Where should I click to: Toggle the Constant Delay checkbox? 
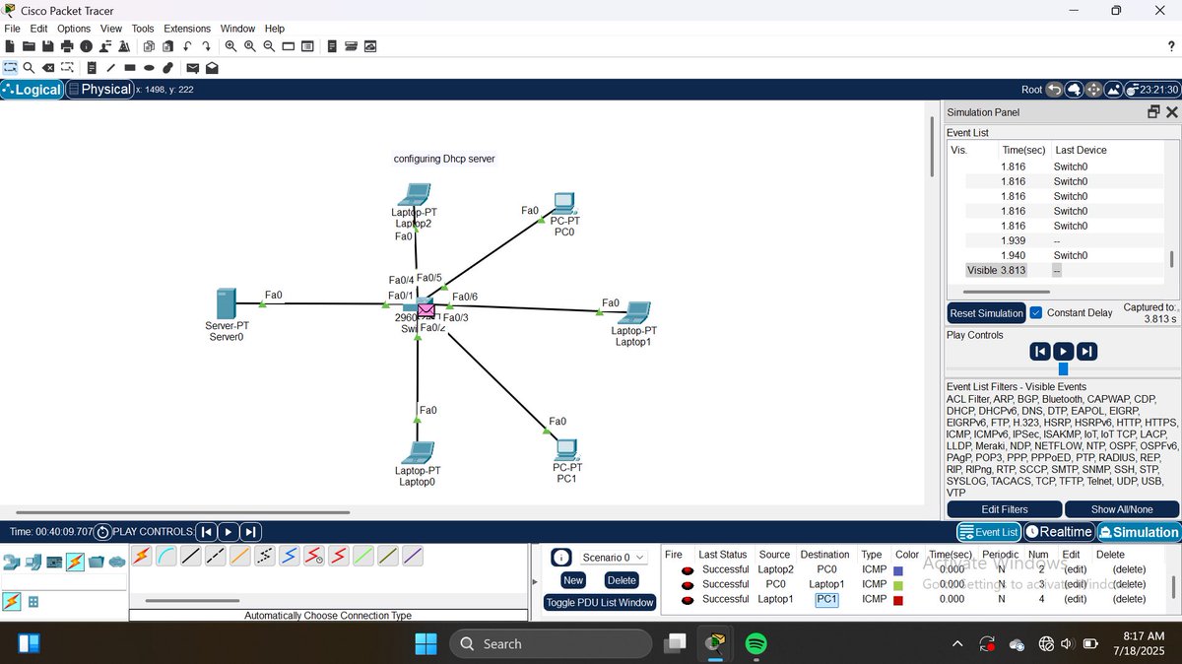click(1036, 312)
